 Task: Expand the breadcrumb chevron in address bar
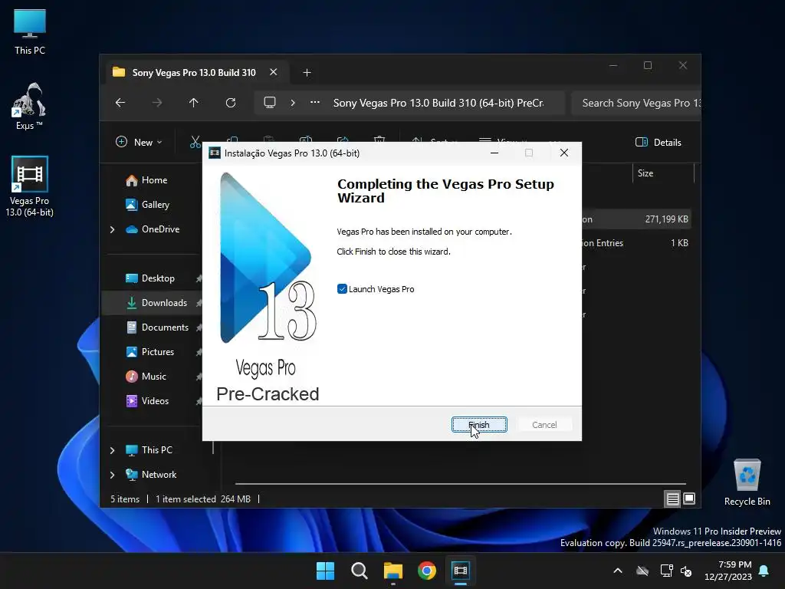coord(293,103)
